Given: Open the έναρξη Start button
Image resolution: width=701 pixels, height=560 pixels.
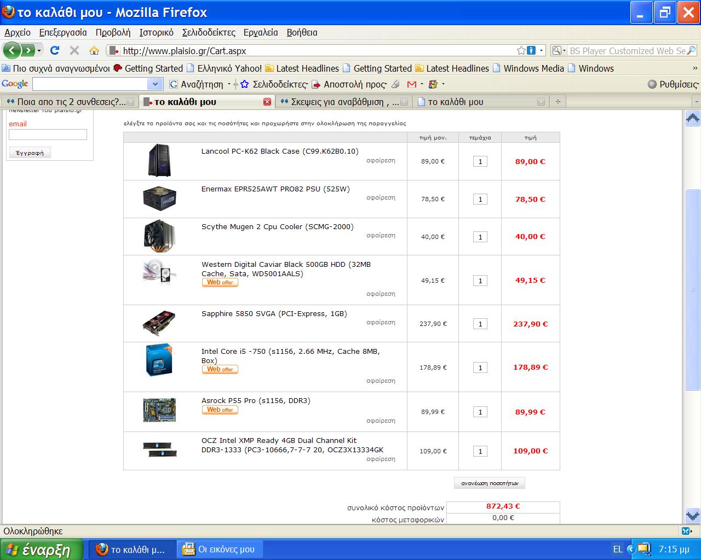Looking at the screenshot, I should [42, 549].
